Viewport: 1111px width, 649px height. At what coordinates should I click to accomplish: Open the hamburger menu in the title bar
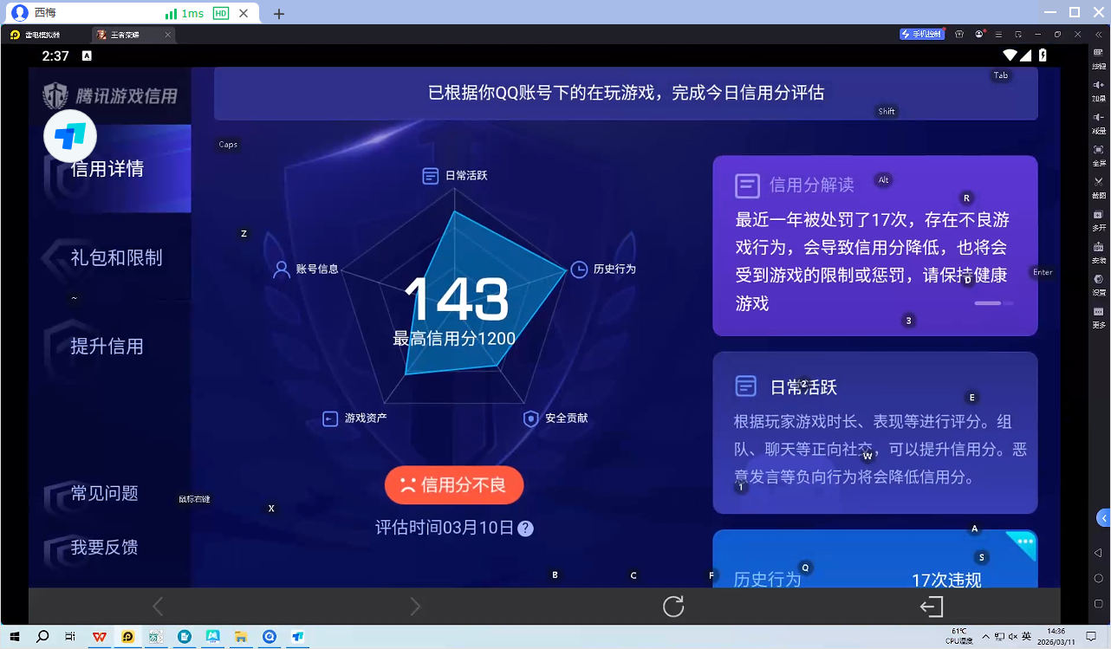(999, 34)
